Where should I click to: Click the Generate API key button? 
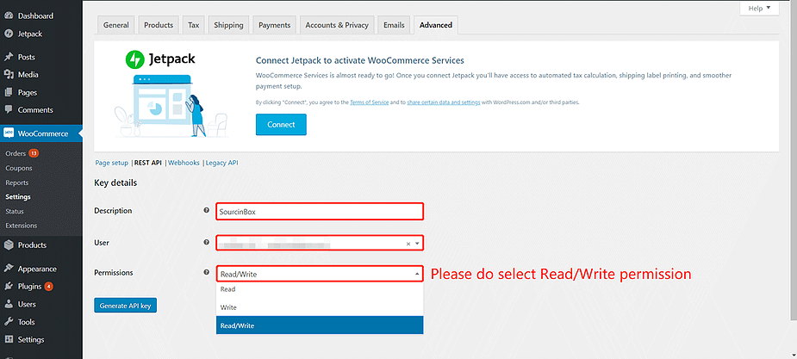point(126,306)
